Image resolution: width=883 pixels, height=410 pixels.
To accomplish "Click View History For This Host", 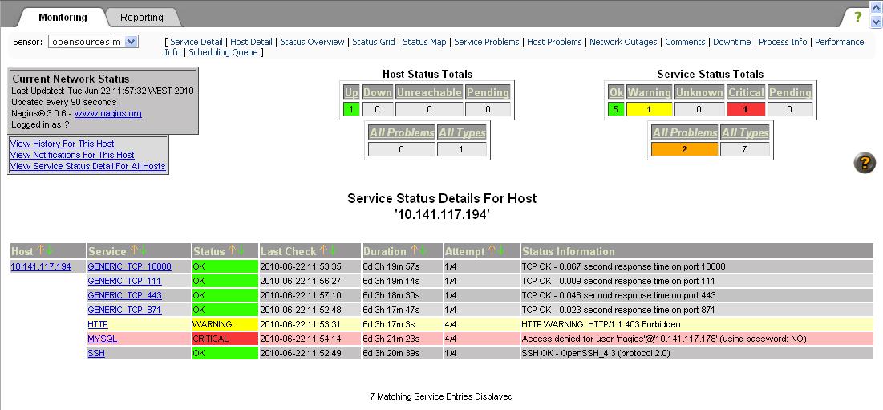I will coord(62,144).
